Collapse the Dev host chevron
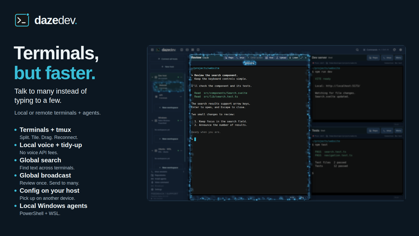 152,77
